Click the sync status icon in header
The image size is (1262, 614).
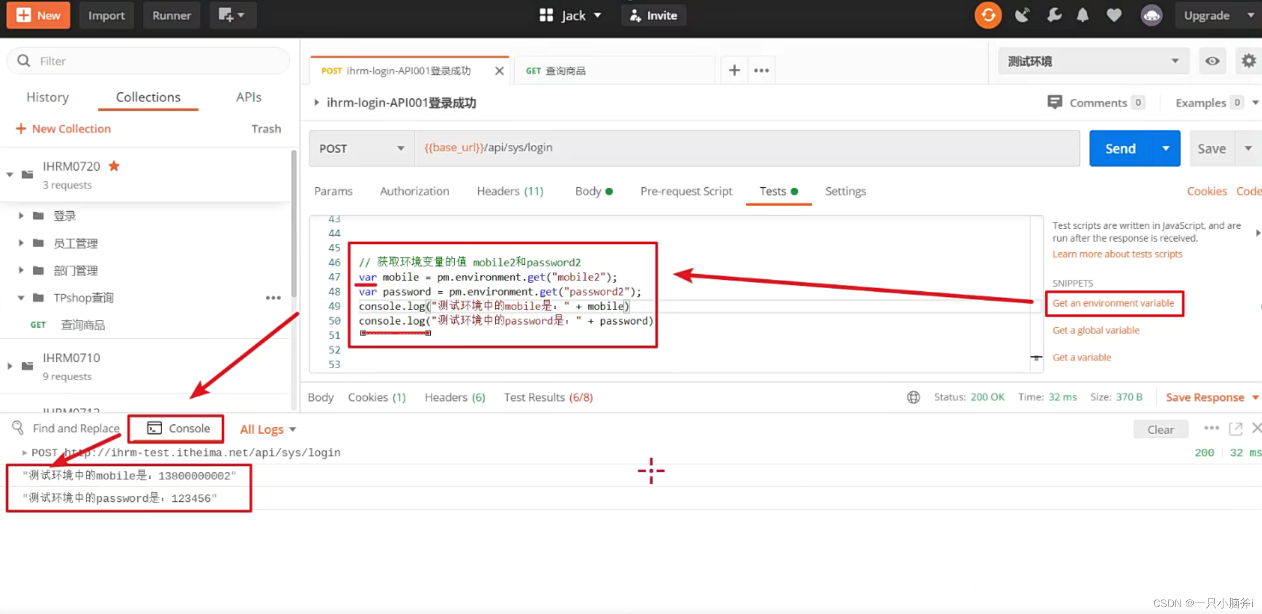pos(988,15)
